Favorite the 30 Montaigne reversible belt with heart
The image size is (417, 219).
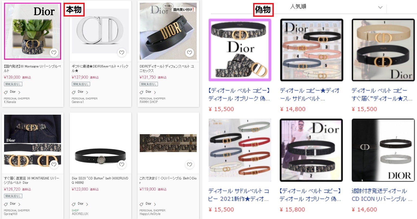tap(54, 53)
